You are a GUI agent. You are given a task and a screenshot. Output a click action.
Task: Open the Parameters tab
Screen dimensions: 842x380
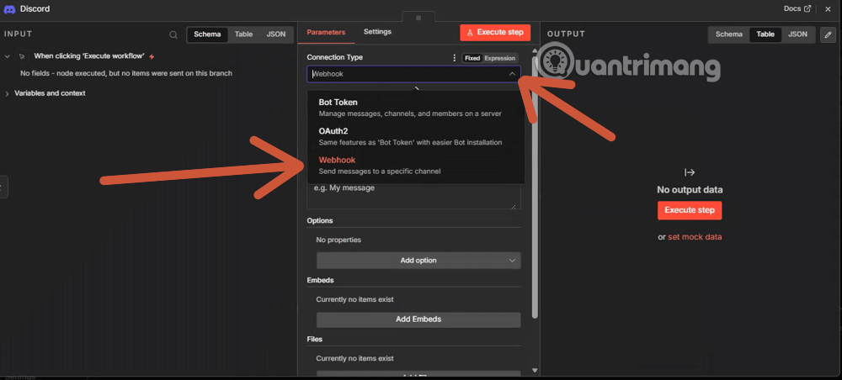(326, 32)
